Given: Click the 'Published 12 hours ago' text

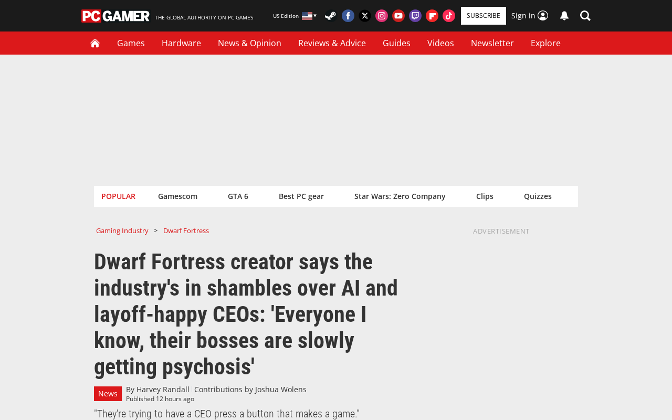Looking at the screenshot, I should click(x=160, y=399).
